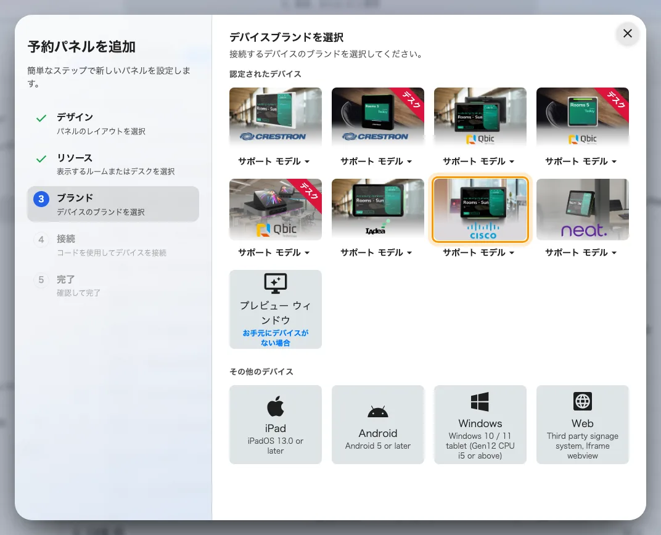
Task: Expand supported models under Crestron room panel
Action: [x=274, y=161]
